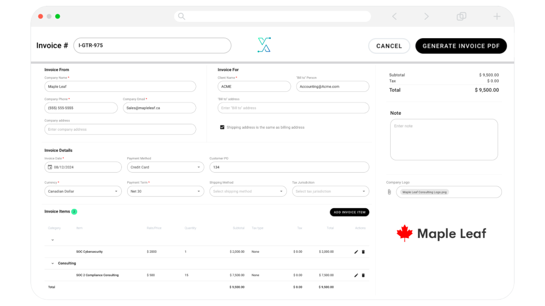
Task: Delete the SOC Cybersecurity item with trash icon
Action: point(363,252)
